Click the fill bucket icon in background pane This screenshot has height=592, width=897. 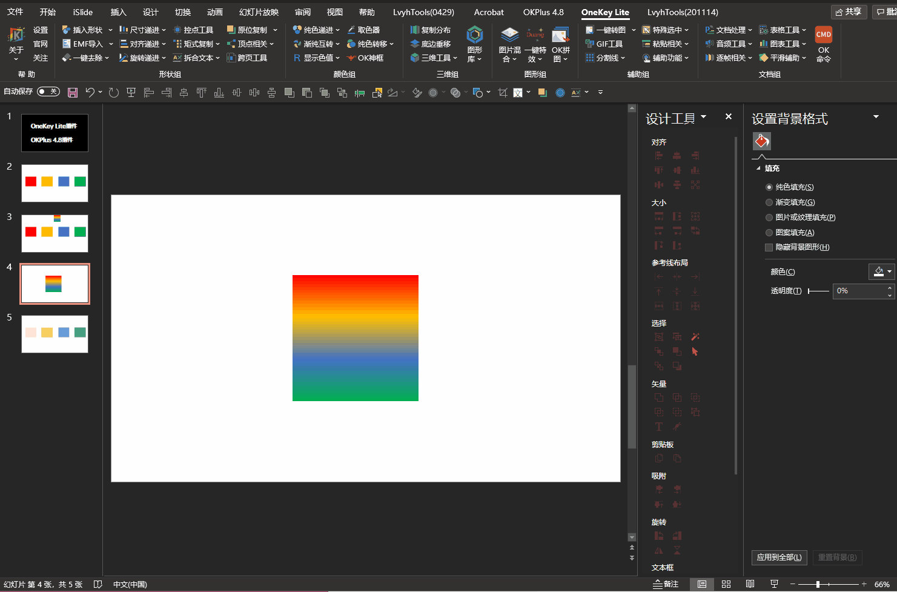point(762,141)
